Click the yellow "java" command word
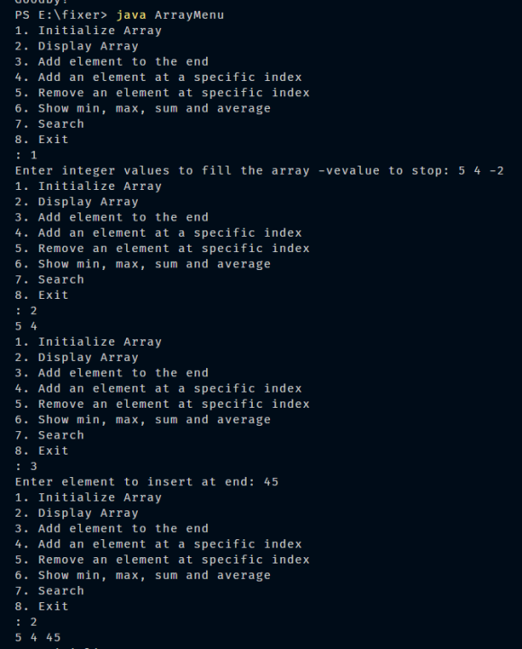 click(x=131, y=15)
